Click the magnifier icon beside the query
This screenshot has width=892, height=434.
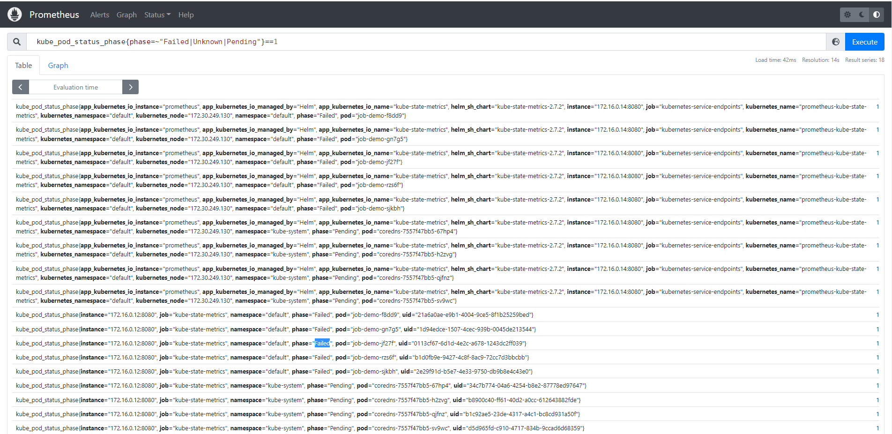pos(17,42)
